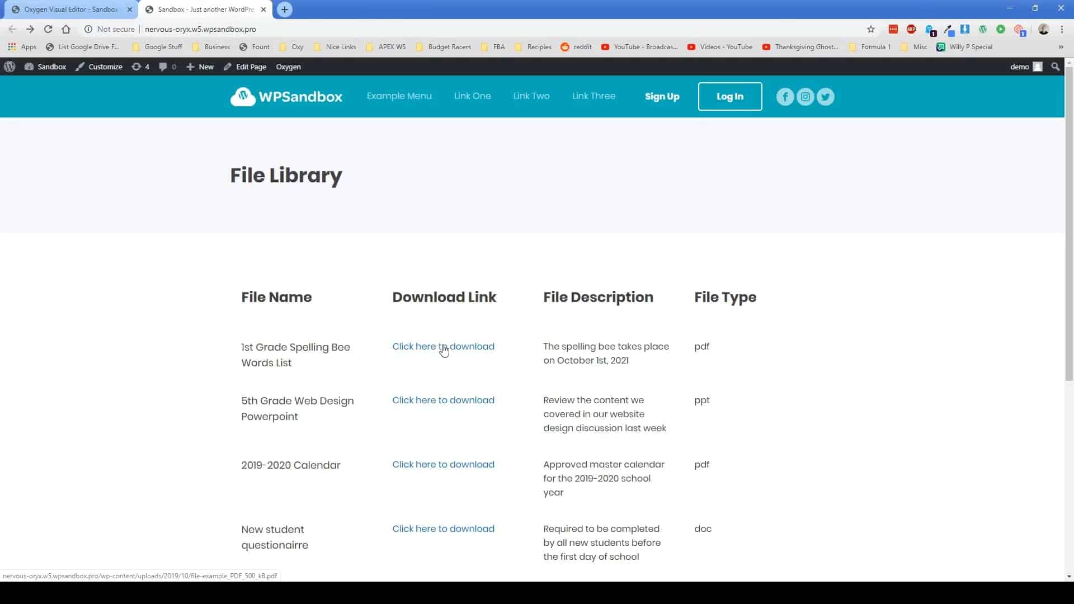Open the green WordPress extension icon
This screenshot has height=604, width=1074.
coord(983,29)
